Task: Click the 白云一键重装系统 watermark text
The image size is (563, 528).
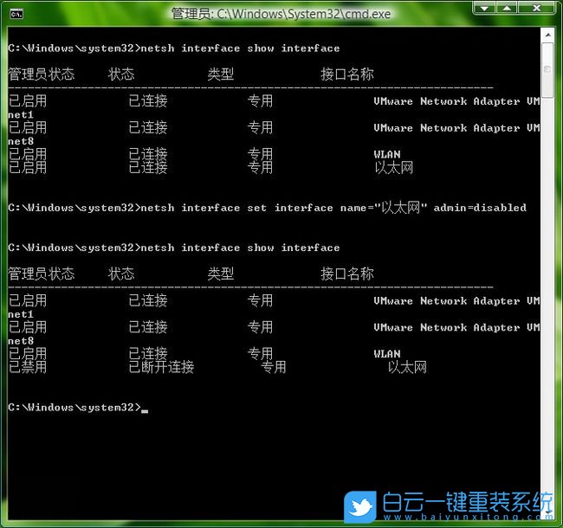Action: [468, 500]
